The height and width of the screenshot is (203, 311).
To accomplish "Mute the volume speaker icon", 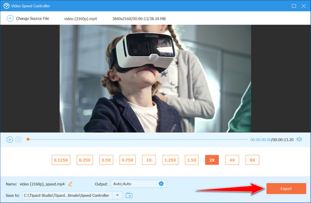I will click(299, 139).
